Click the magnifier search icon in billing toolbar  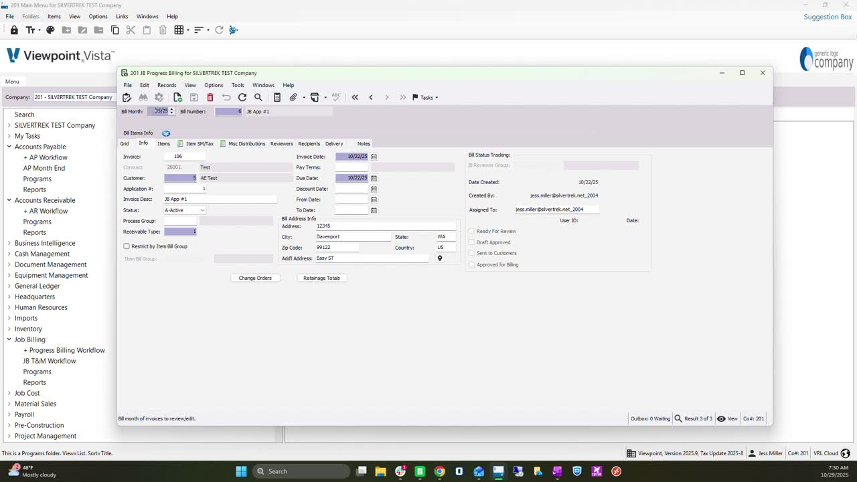click(x=258, y=98)
